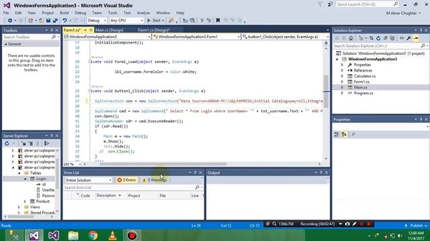Click the Publish button in status bar
The height and width of the screenshot is (241, 430).
click(x=417, y=226)
